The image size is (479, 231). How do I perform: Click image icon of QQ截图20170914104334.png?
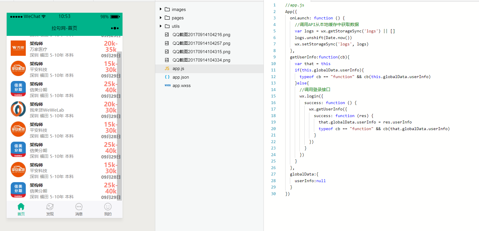click(167, 60)
